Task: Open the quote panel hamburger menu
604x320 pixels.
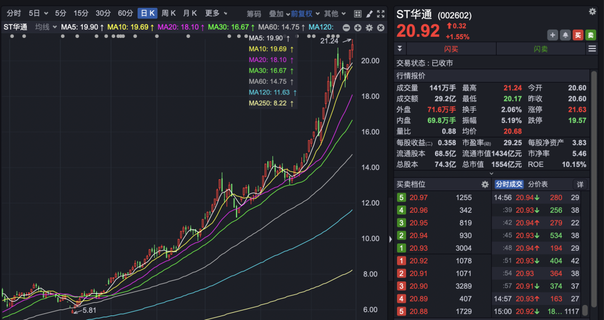Action: [x=592, y=49]
